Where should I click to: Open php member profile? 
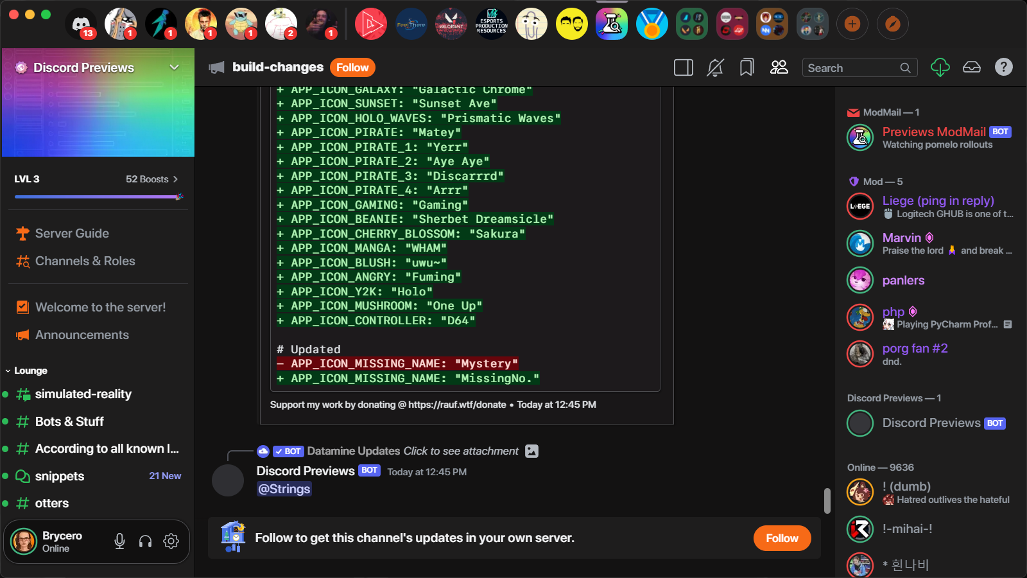coord(929,317)
